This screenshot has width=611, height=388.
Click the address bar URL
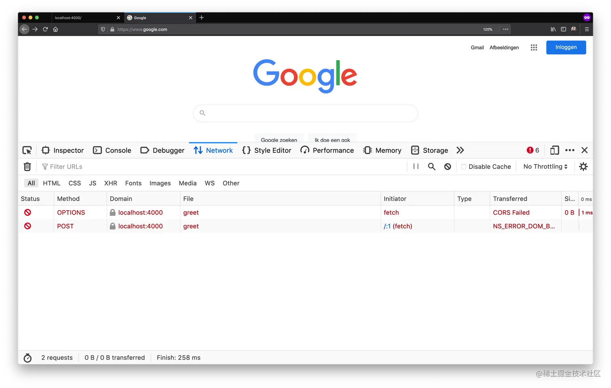click(x=142, y=30)
